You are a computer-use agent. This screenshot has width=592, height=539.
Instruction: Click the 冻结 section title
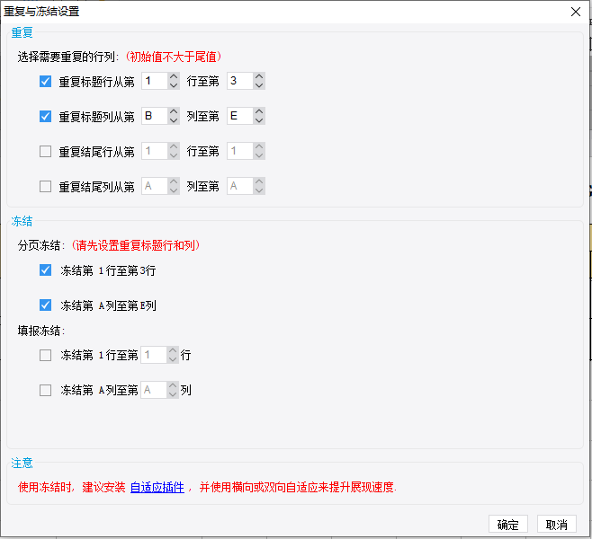point(22,221)
